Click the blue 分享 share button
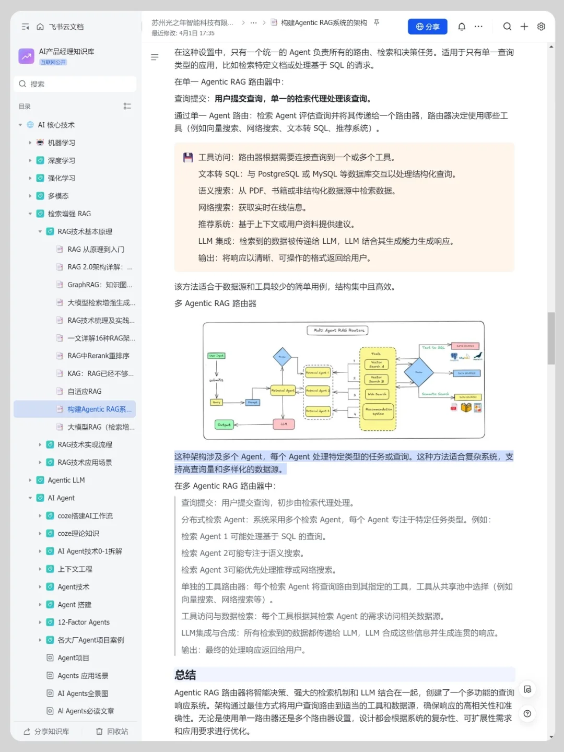 pyautogui.click(x=427, y=27)
